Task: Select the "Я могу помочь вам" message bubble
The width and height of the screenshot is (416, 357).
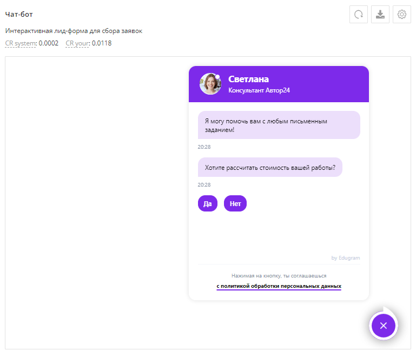Action: pos(279,125)
